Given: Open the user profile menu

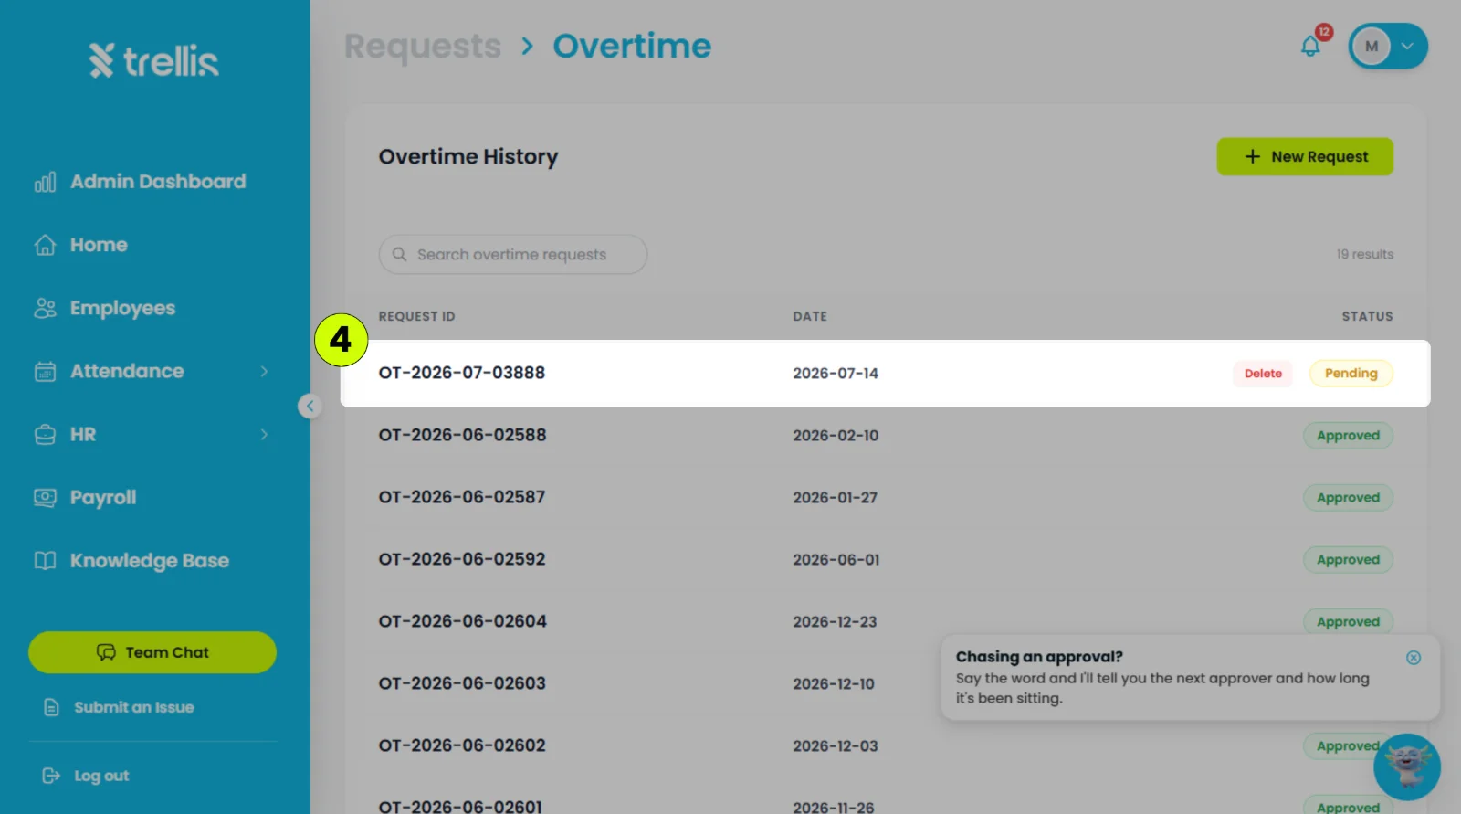Looking at the screenshot, I should (1388, 46).
